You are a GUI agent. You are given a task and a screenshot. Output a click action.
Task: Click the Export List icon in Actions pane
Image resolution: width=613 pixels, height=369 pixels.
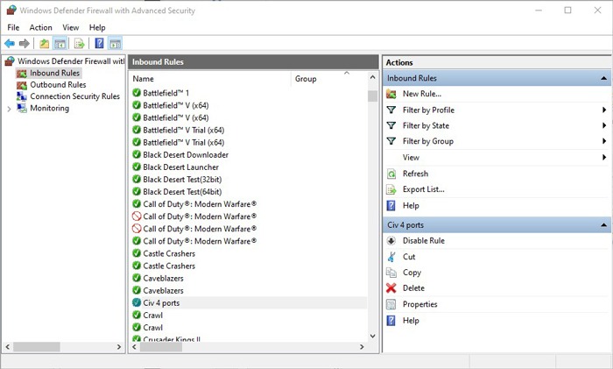point(391,189)
